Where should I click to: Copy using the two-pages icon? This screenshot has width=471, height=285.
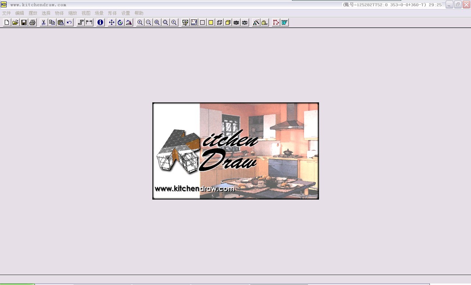click(x=52, y=22)
